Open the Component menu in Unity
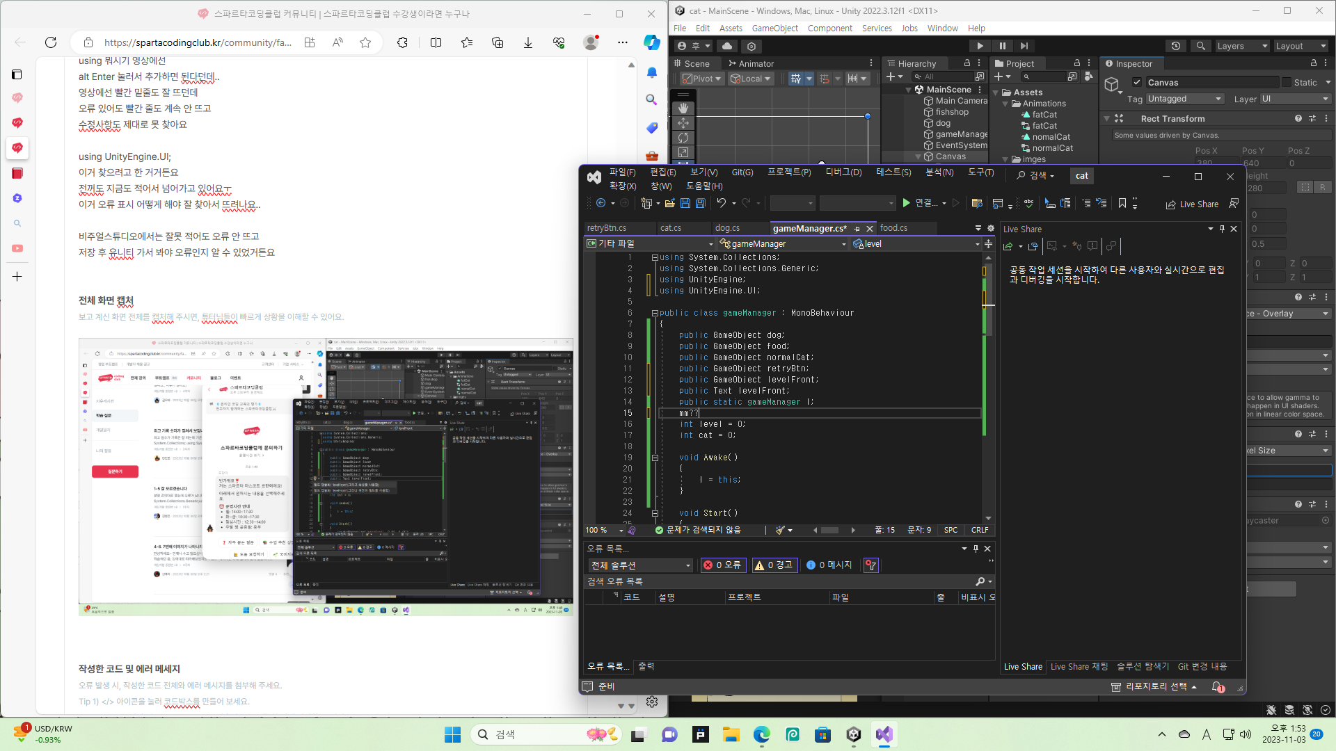The height and width of the screenshot is (751, 1336). [830, 29]
